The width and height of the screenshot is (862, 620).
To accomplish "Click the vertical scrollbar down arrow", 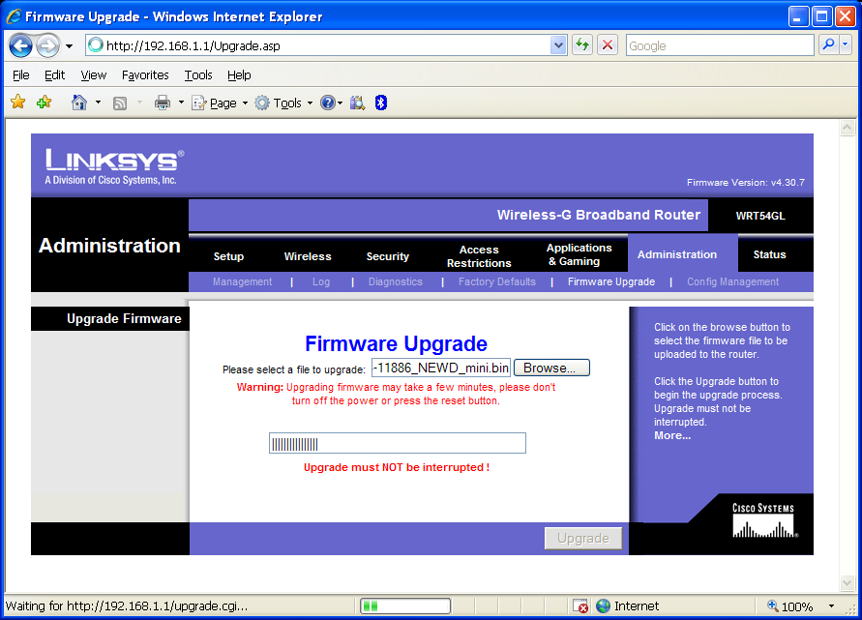I will click(847, 582).
